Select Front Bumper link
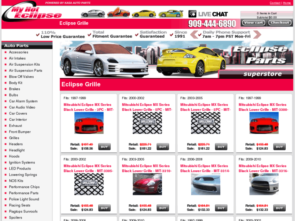The width and height of the screenshot is (295, 221). point(20,132)
